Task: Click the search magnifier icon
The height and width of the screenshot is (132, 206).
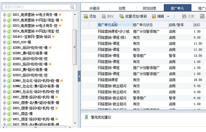Action: coord(72,7)
